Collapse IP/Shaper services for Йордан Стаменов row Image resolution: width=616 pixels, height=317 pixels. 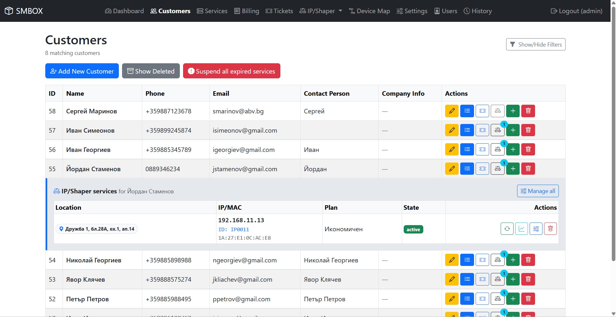click(x=497, y=169)
